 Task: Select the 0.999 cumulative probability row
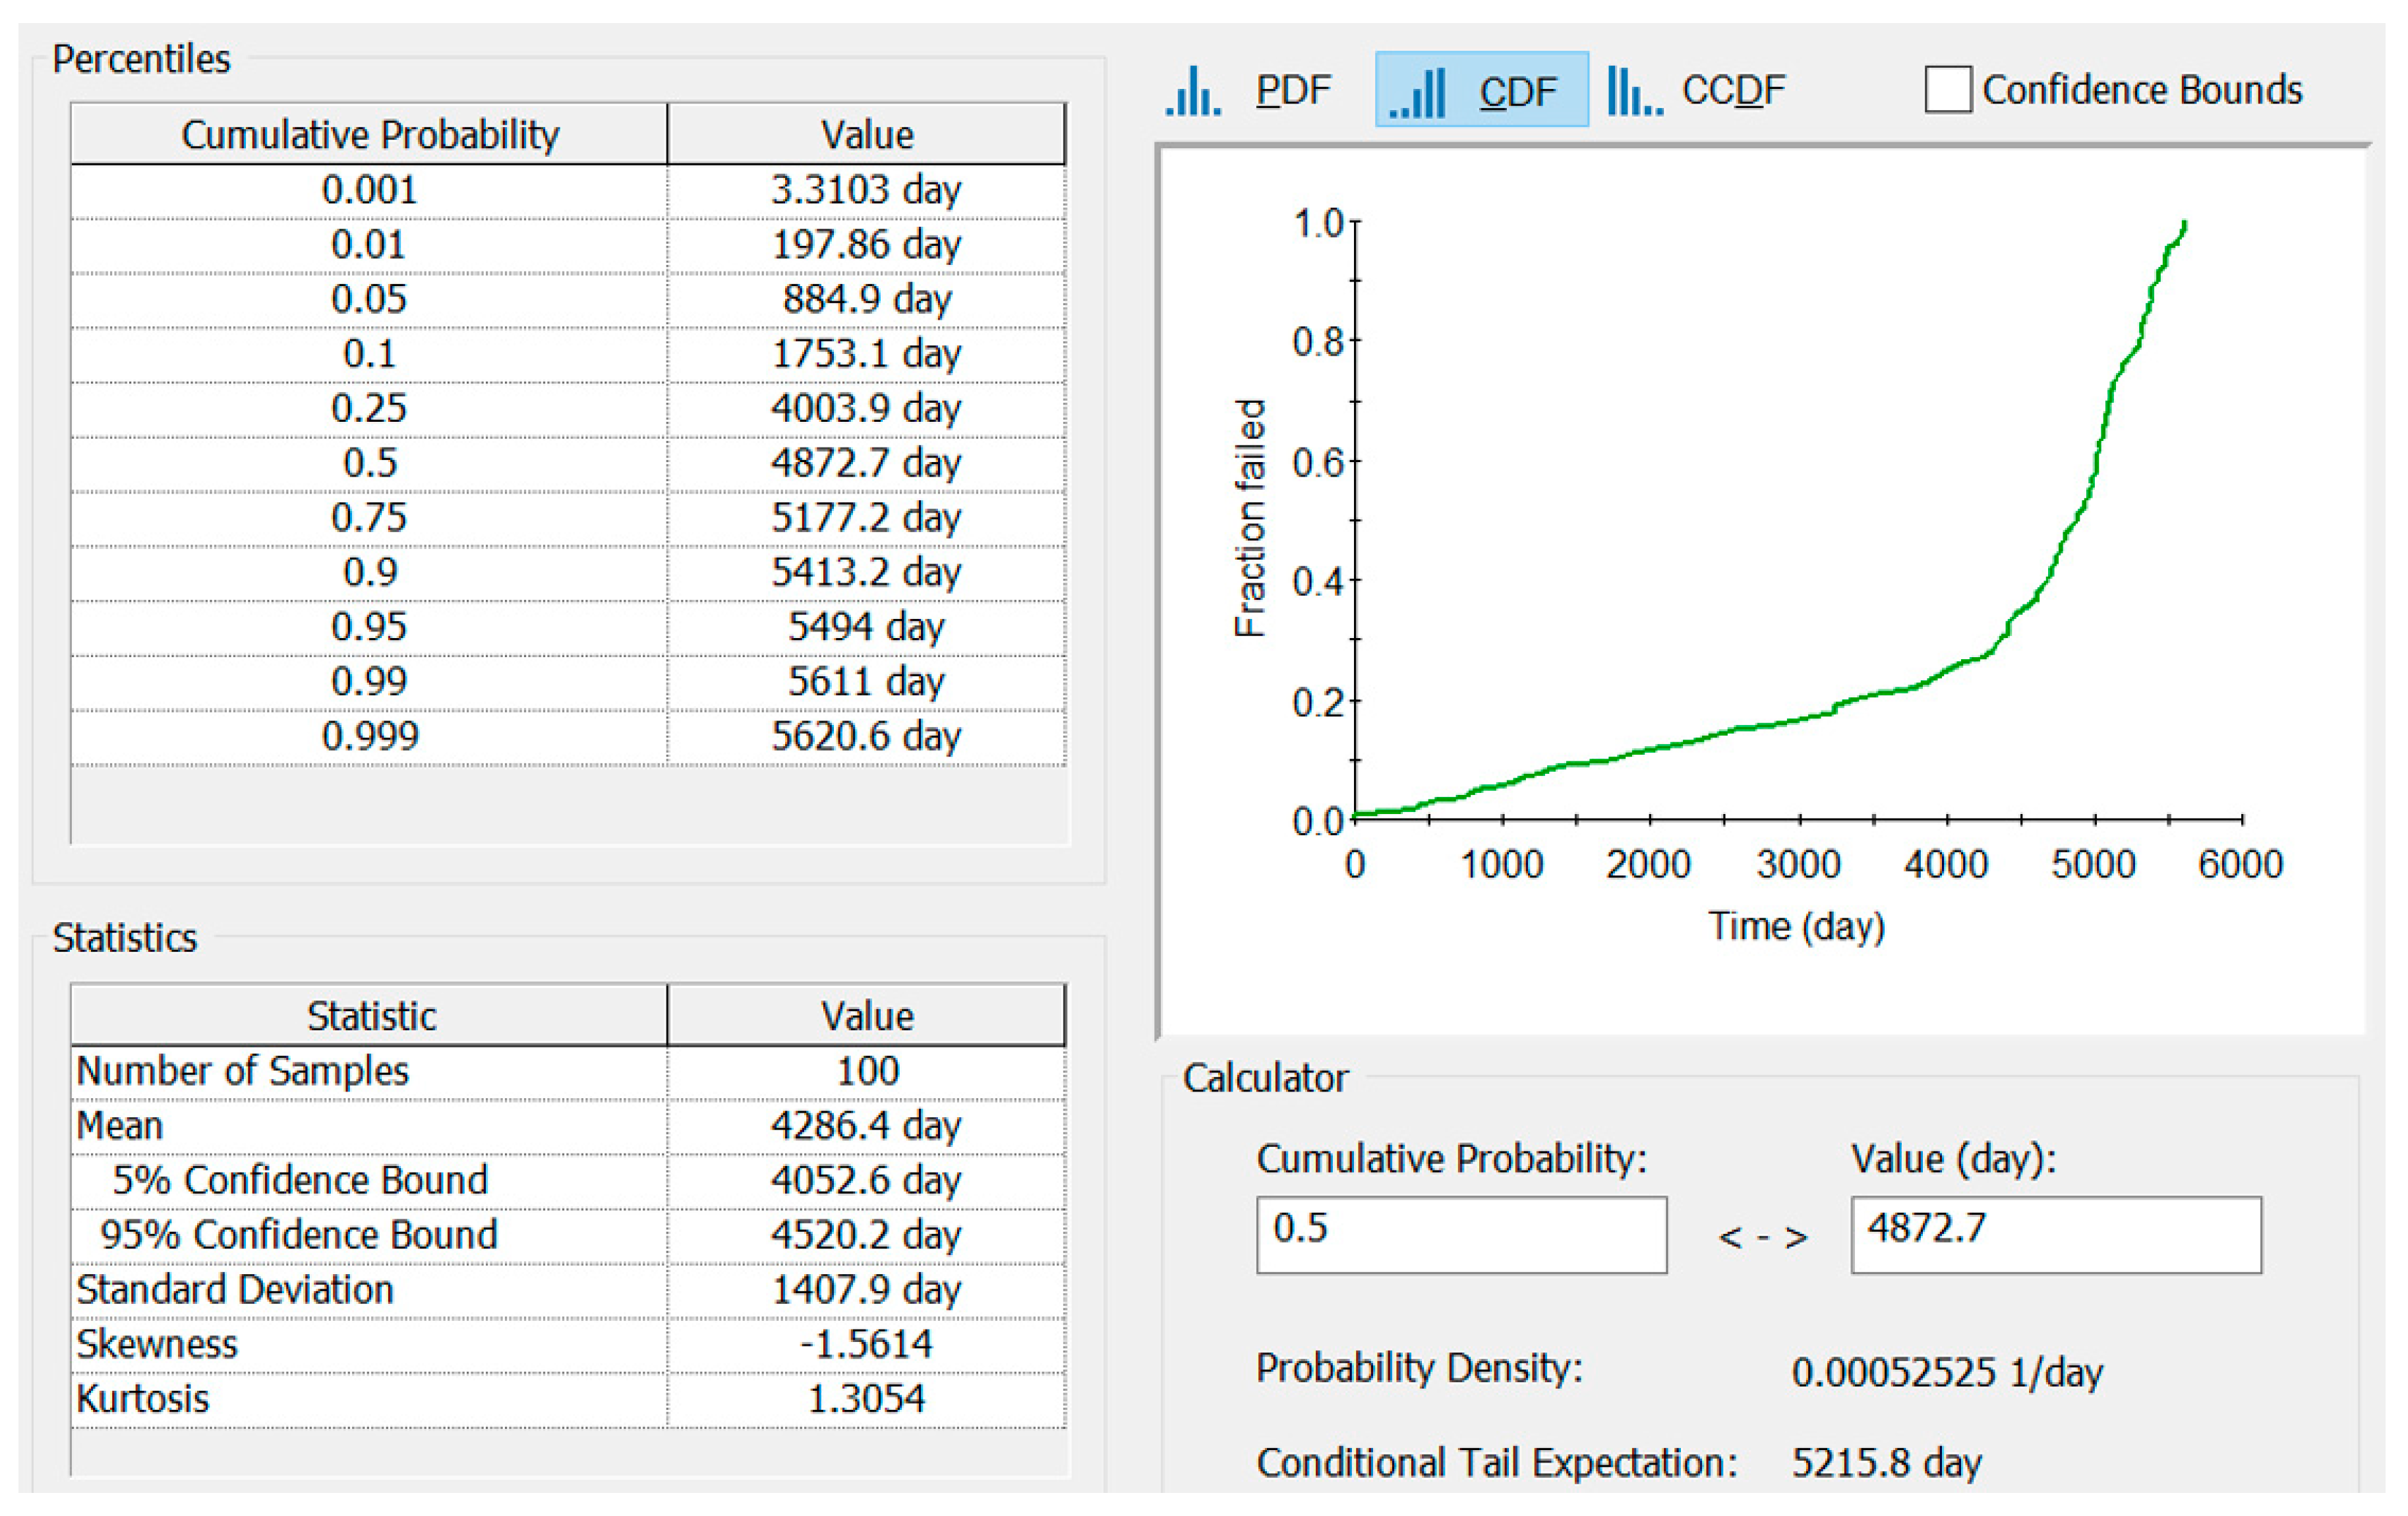[369, 736]
